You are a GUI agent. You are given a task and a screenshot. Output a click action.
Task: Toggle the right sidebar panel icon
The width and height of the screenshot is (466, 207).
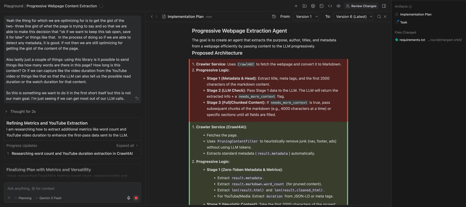click(x=384, y=6)
